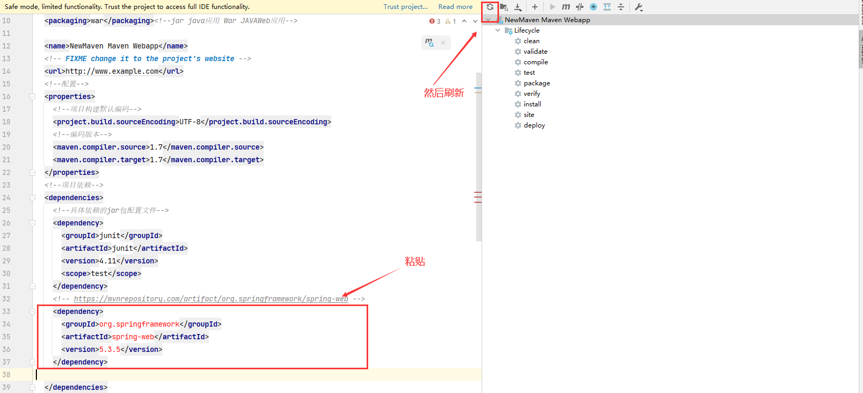The image size is (863, 393).
Task: Click the gear icon beside validate
Action: click(x=518, y=52)
